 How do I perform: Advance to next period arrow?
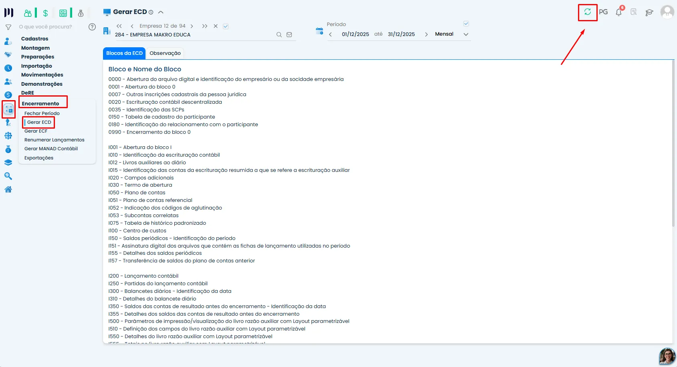point(426,34)
